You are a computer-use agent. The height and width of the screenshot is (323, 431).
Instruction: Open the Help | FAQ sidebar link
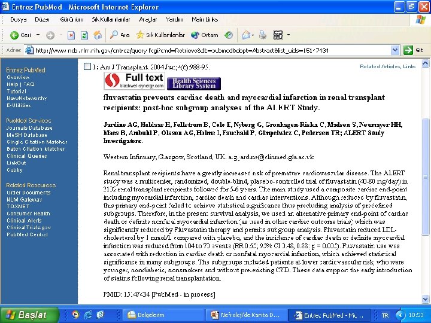(x=20, y=84)
